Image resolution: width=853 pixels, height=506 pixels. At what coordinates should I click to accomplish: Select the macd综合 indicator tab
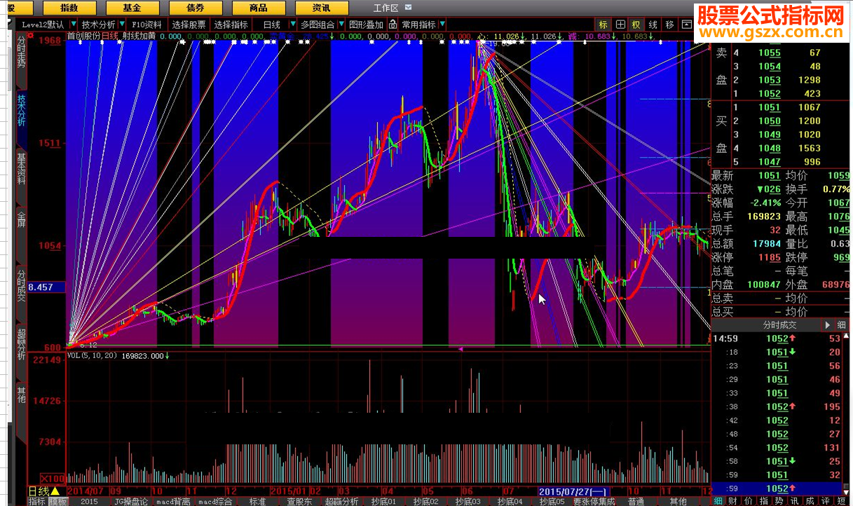pos(215,501)
